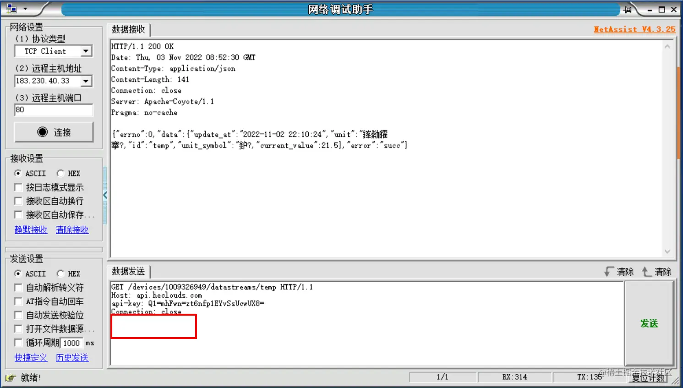Click the TX:135 status counter
The width and height of the screenshot is (683, 388).
(590, 377)
